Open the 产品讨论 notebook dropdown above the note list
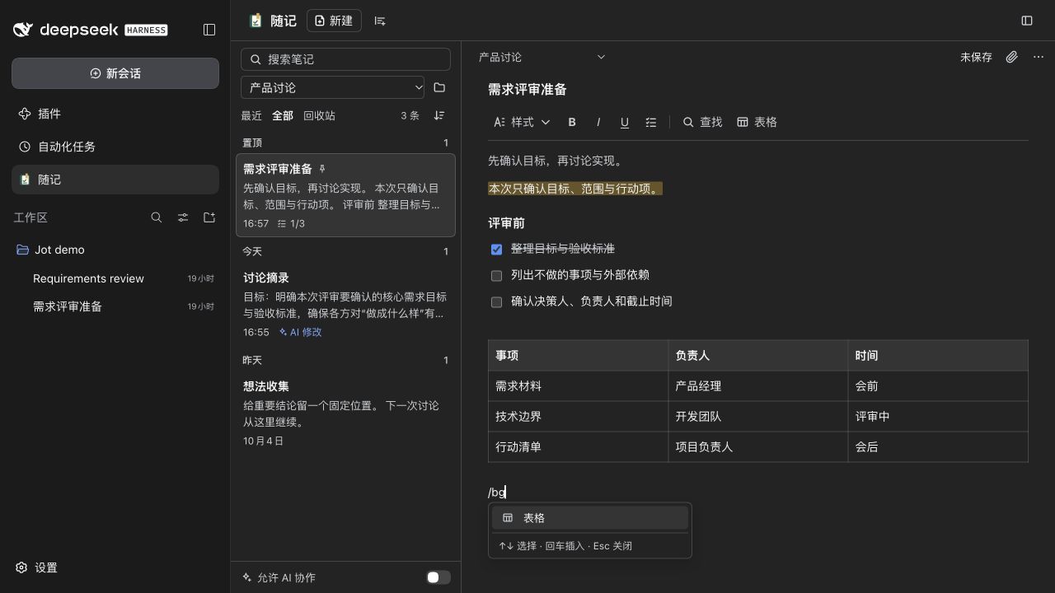This screenshot has height=593, width=1055. [333, 87]
